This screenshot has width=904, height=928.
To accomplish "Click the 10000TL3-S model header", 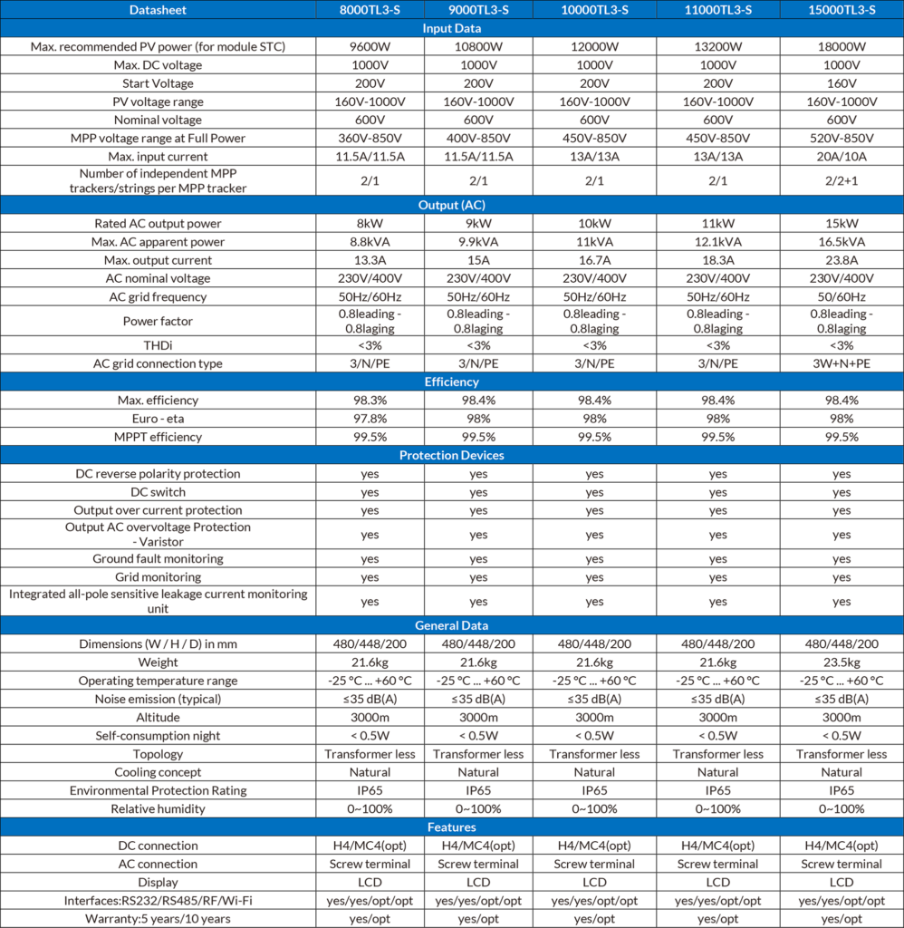I will [x=594, y=10].
